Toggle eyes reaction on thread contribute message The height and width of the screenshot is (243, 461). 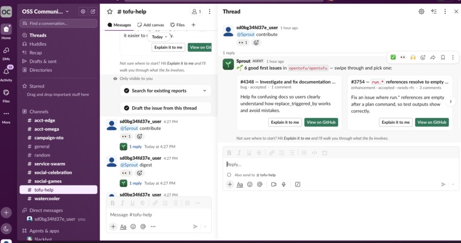click(243, 43)
